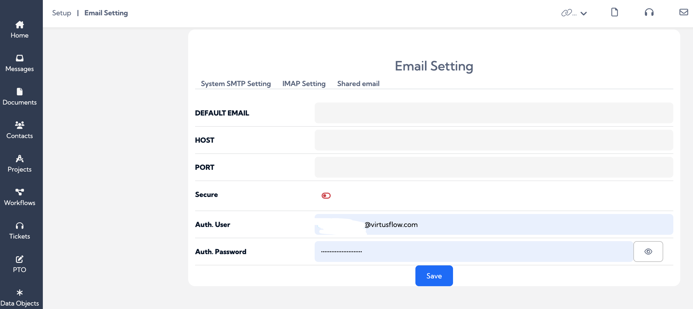
Task: Show the Auth. Password with eye button
Action: [x=648, y=252]
